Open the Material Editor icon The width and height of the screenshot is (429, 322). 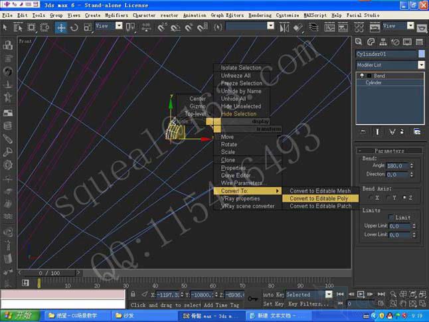pyautogui.click(x=359, y=28)
